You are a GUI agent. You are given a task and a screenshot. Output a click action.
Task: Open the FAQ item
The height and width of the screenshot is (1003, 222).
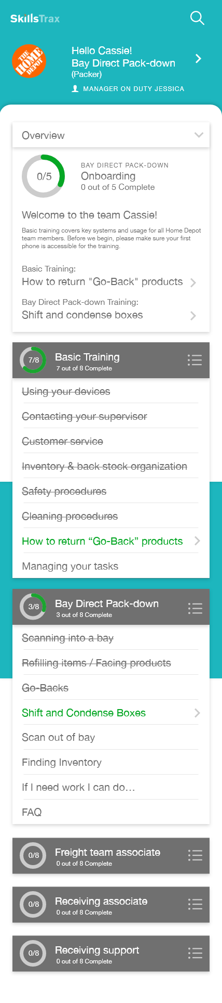[x=32, y=812]
